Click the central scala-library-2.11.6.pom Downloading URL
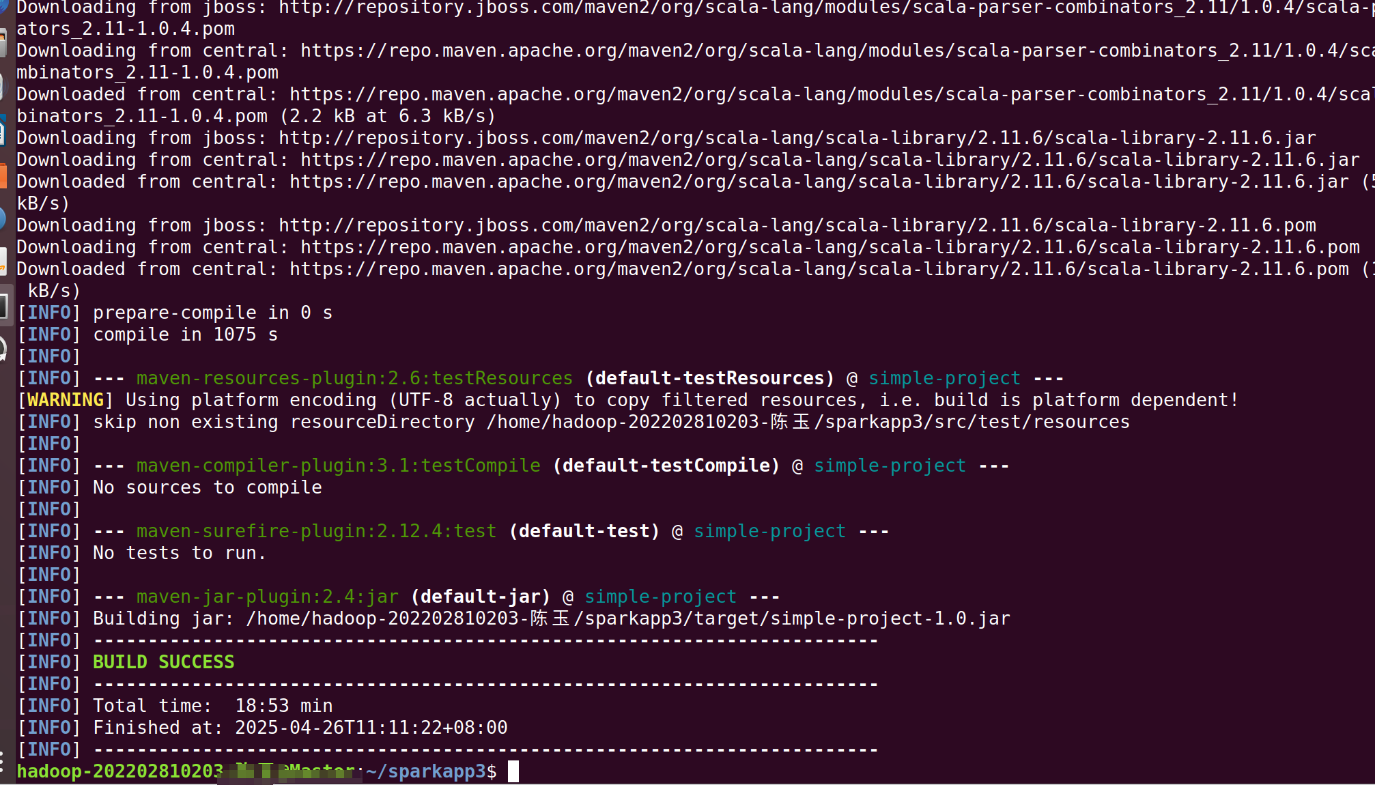1375x785 pixels. (830, 247)
